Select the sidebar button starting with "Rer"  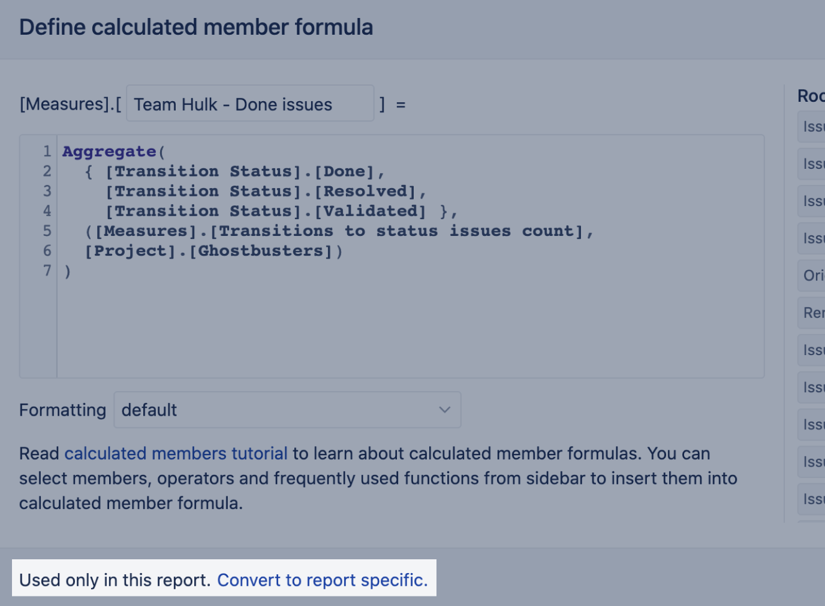tap(812, 313)
